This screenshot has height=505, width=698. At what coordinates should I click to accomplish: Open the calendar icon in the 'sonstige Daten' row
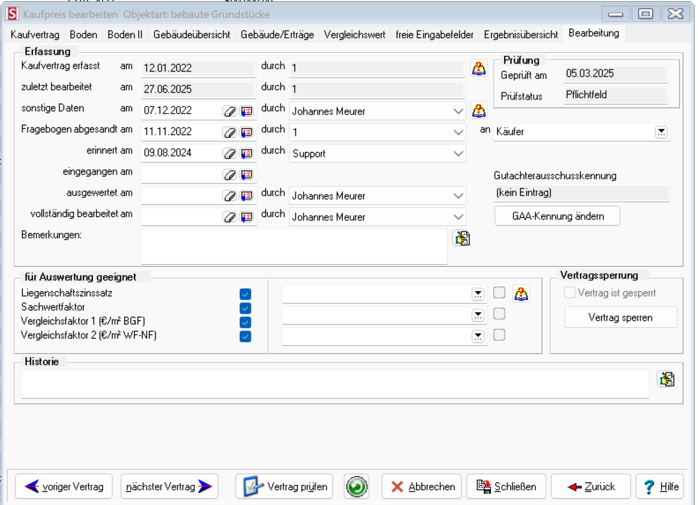coord(247,111)
